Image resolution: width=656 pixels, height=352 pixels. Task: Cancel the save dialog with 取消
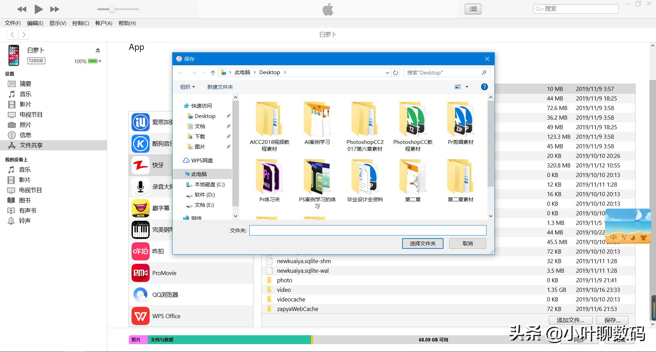[x=467, y=243]
